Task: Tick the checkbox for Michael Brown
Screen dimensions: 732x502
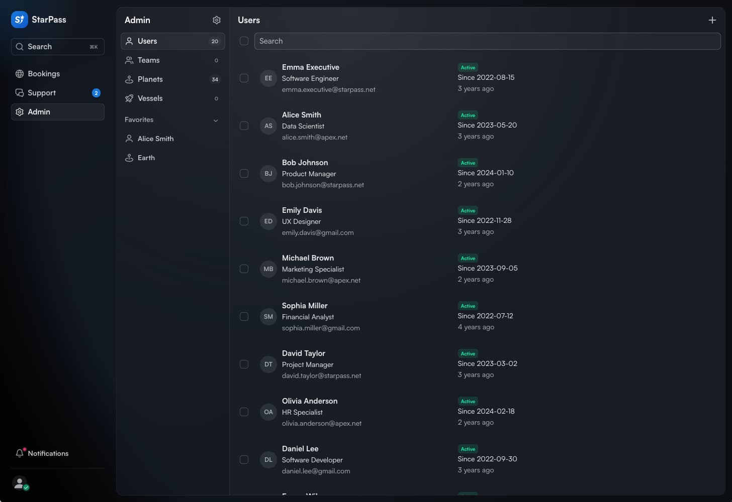Action: point(244,269)
